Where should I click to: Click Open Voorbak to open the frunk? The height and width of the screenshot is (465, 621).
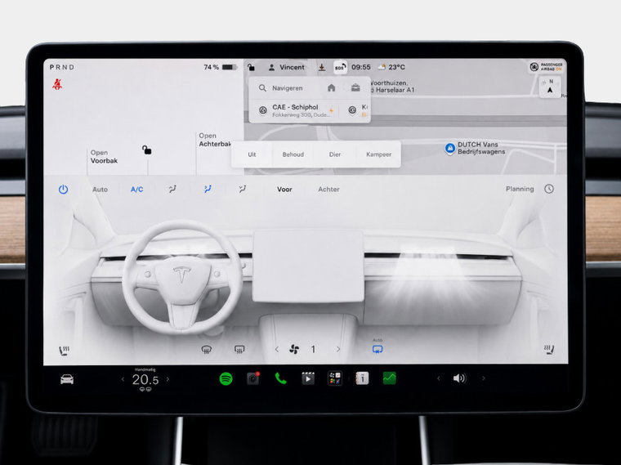[104, 157]
